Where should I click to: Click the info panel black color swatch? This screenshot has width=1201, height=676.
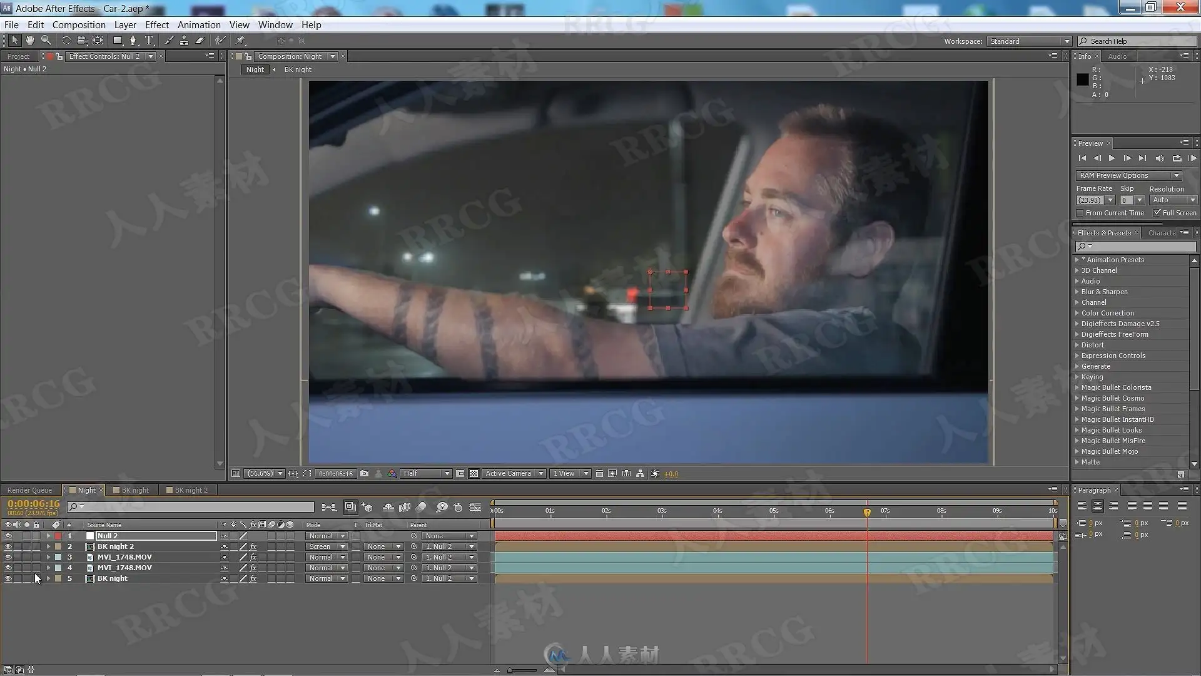(x=1083, y=79)
